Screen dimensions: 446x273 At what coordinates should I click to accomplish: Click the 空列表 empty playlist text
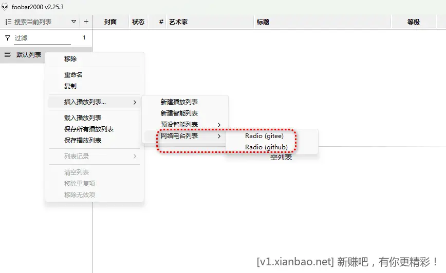pyautogui.click(x=281, y=158)
